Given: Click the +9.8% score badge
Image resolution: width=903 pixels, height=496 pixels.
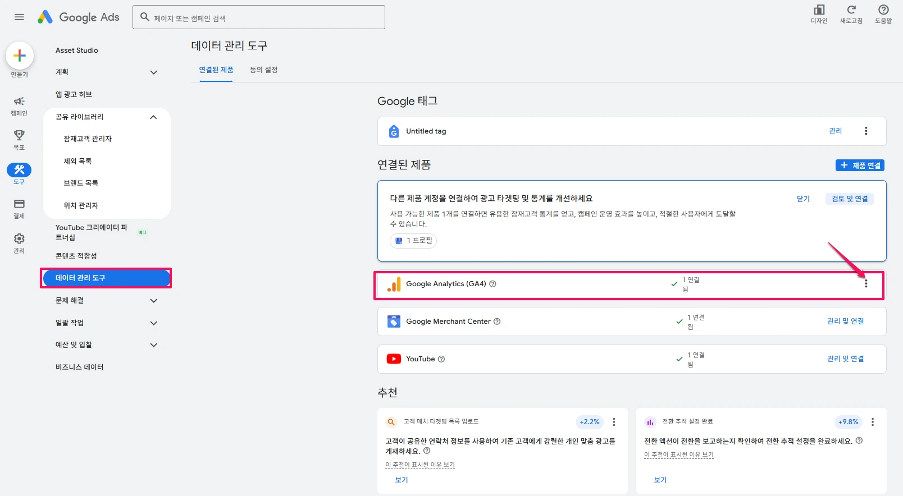Looking at the screenshot, I should [x=849, y=422].
